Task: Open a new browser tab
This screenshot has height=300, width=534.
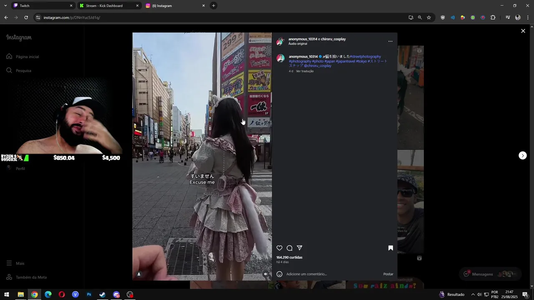Action: click(214, 6)
